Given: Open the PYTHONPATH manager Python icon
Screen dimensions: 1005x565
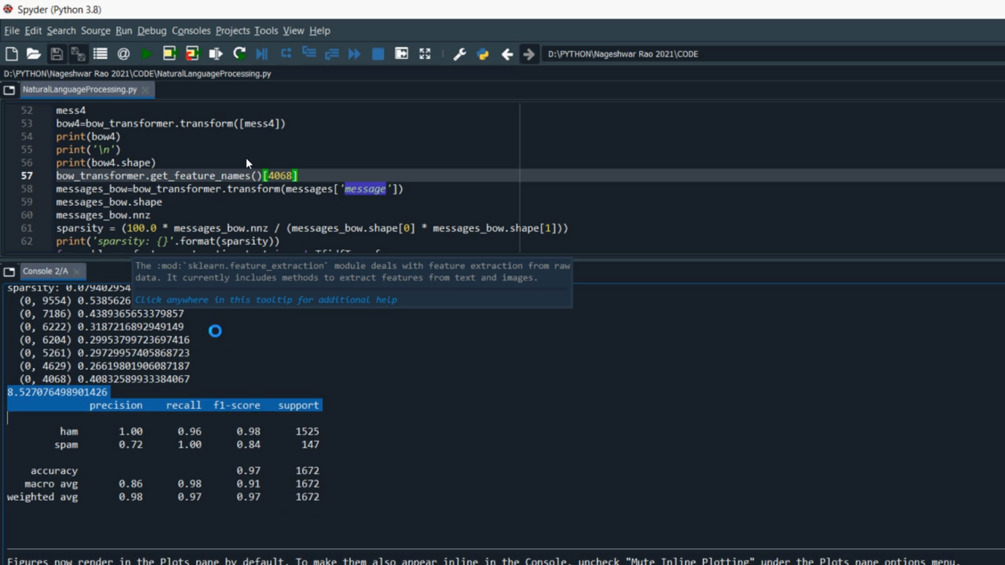Looking at the screenshot, I should (482, 54).
